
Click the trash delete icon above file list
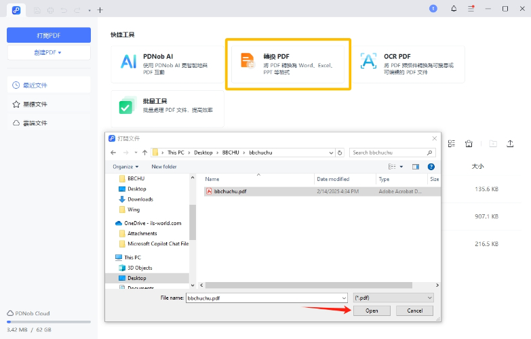click(469, 144)
